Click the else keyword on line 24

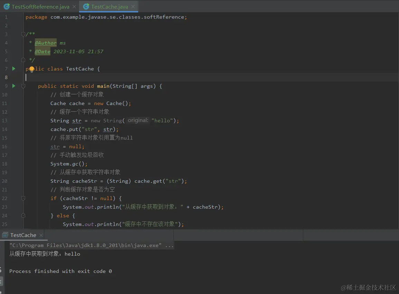coord(63,216)
